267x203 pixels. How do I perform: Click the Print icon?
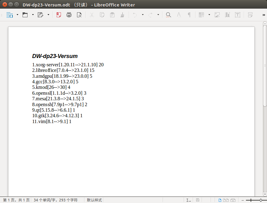(x=69, y=15)
